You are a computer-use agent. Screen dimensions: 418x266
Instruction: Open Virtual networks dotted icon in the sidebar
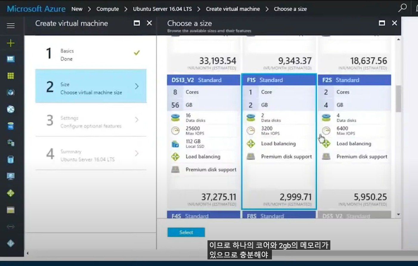11,227
